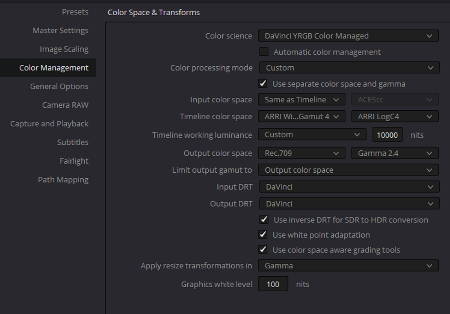Click the Graphics white level 100 field
Screen dimensions: 450x314
(273, 284)
